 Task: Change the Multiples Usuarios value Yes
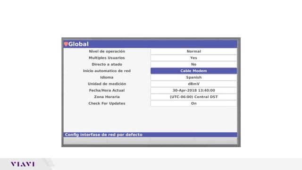(x=193, y=58)
